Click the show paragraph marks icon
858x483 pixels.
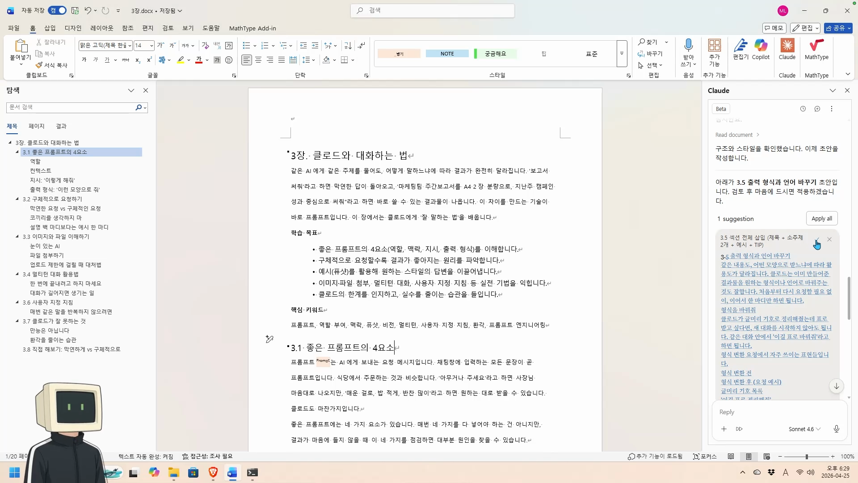click(362, 45)
